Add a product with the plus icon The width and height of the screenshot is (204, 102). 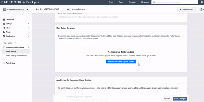(x=15, y=43)
